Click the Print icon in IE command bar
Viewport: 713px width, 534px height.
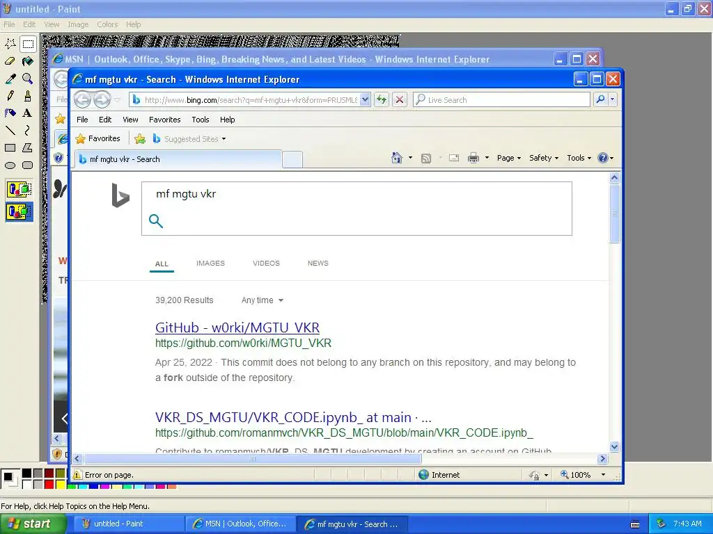coord(473,158)
